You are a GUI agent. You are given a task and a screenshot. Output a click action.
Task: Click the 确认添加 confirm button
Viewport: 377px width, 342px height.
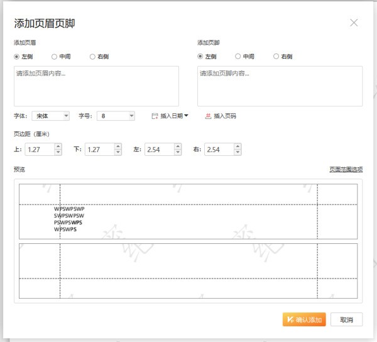tap(304, 319)
